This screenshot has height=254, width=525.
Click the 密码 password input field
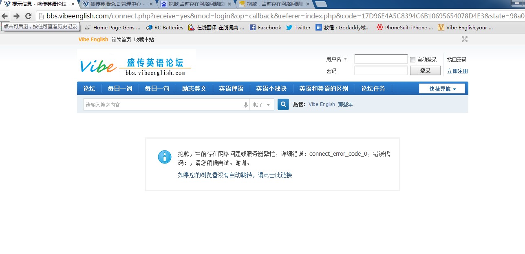click(381, 71)
